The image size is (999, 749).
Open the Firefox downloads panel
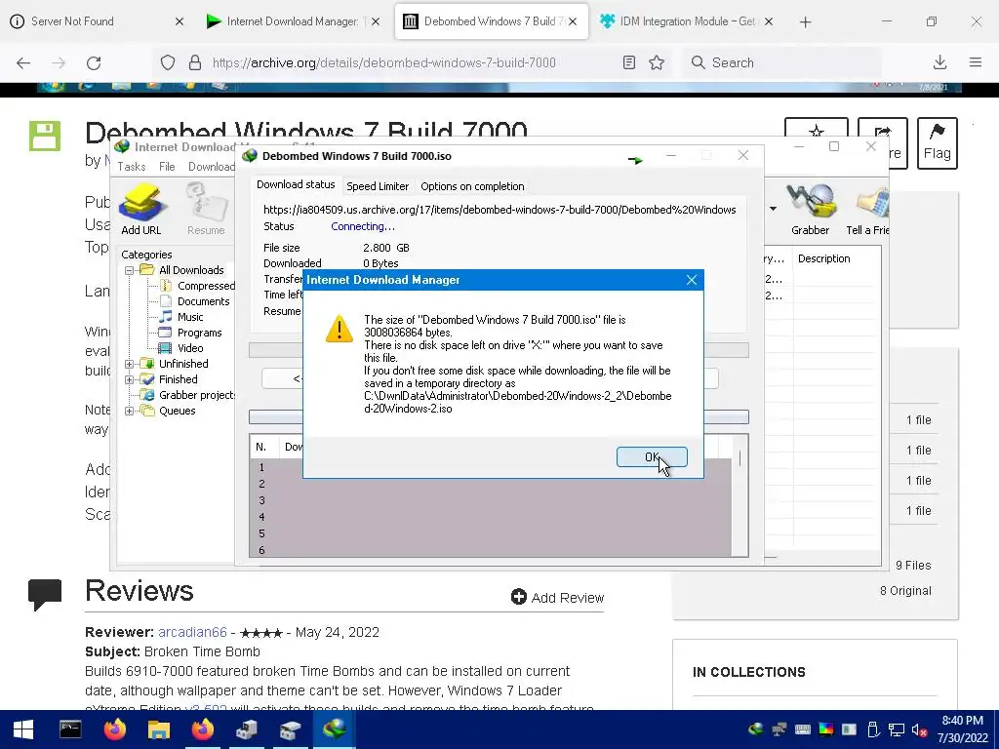click(x=939, y=62)
